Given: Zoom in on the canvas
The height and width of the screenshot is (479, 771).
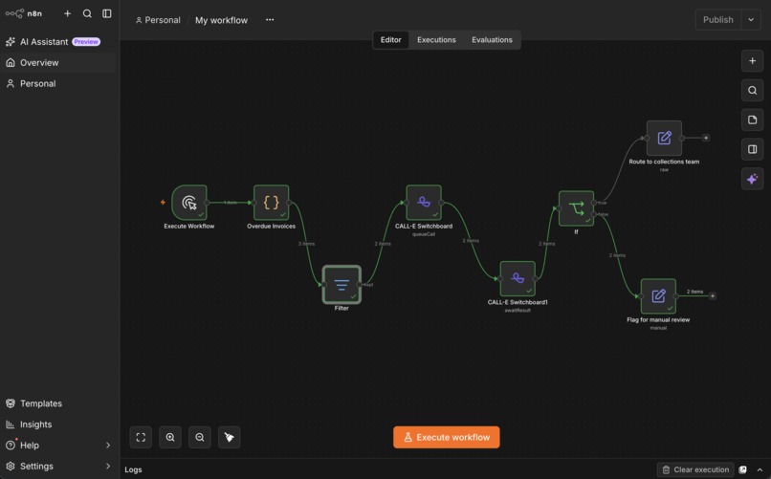Looking at the screenshot, I should click(x=170, y=437).
